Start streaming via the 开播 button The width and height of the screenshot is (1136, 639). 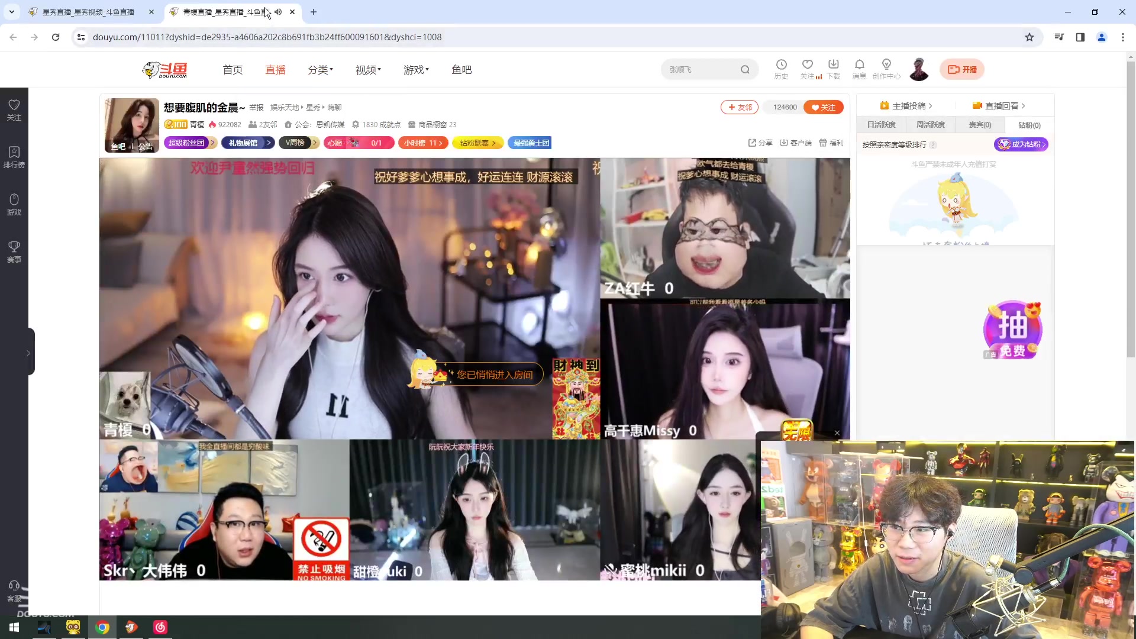[x=961, y=69]
